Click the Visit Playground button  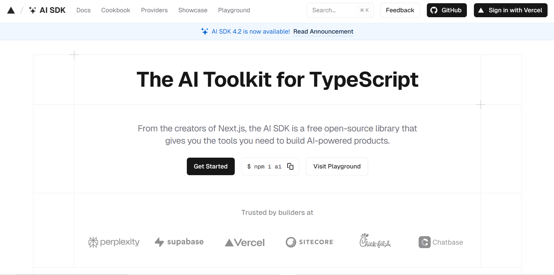(337, 166)
